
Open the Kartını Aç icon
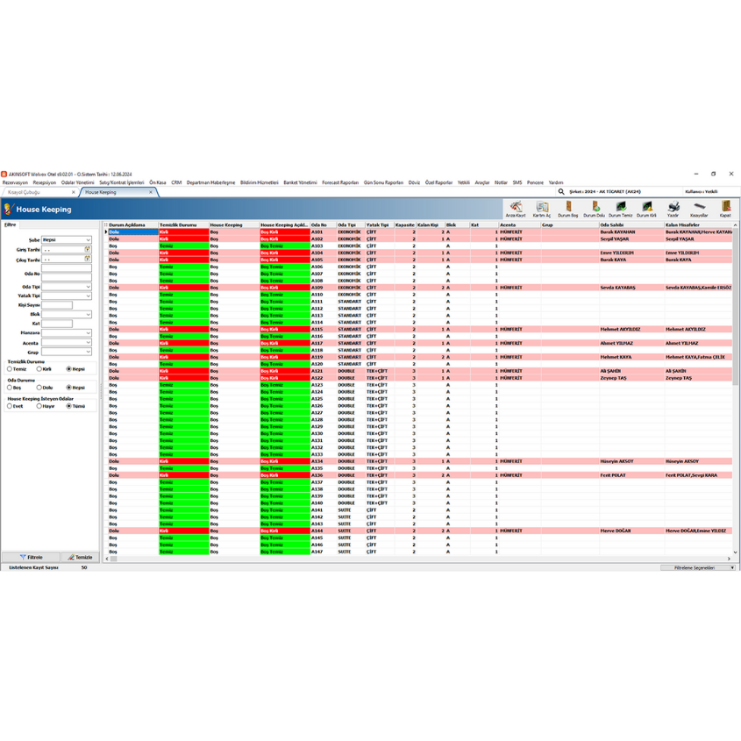coord(541,209)
